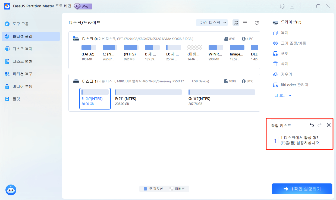The image size is (336, 200).
Task: Open the 가상 디스크 dropdown
Action: pyautogui.click(x=212, y=23)
